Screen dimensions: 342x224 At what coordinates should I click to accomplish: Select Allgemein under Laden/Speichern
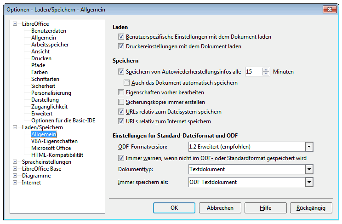pos(44,134)
